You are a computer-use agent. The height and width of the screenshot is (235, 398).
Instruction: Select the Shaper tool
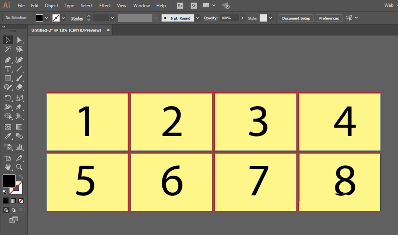click(8, 87)
